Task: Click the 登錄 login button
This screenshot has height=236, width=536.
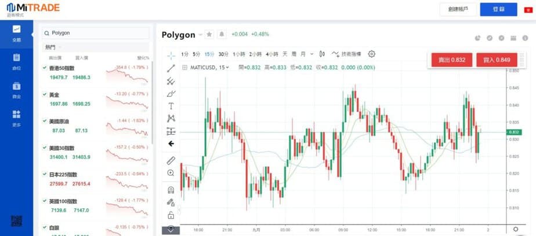Action: click(x=498, y=9)
